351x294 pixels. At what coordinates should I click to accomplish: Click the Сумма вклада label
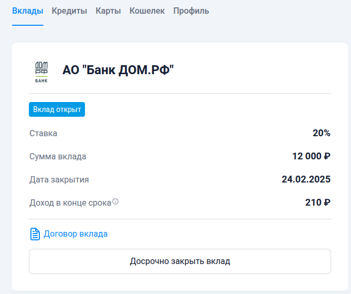pos(58,156)
